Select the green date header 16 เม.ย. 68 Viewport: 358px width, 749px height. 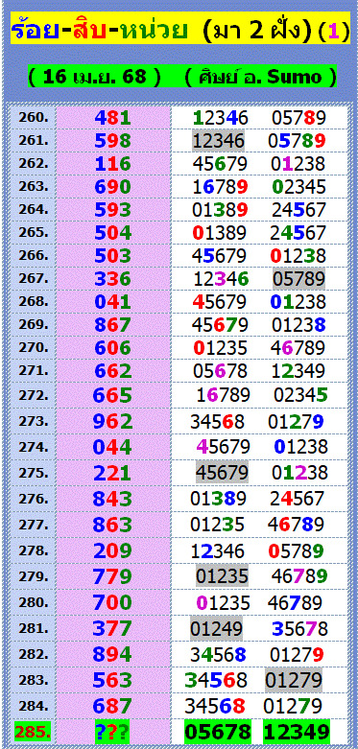[x=182, y=77]
